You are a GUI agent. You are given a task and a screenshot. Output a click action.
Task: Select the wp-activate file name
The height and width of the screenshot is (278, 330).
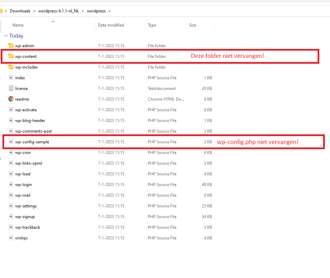(26, 110)
